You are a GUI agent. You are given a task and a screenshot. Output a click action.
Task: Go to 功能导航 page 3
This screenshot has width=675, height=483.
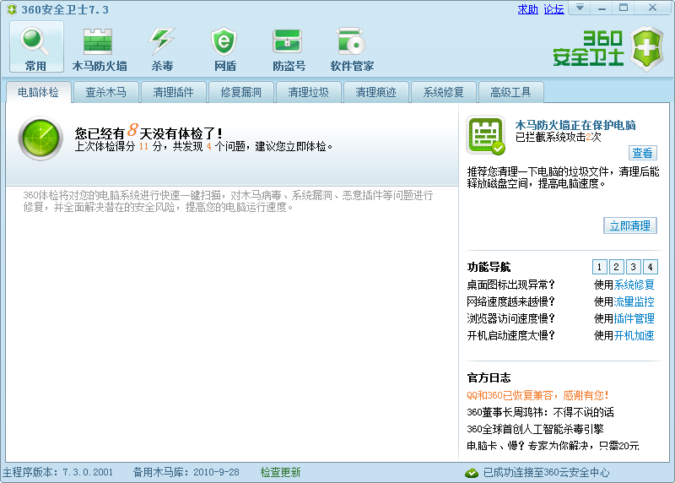click(x=633, y=267)
